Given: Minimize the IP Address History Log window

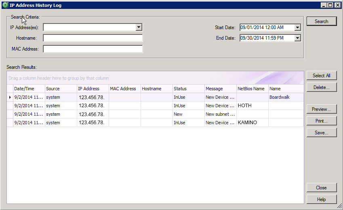Looking at the screenshot, I should [x=324, y=5].
